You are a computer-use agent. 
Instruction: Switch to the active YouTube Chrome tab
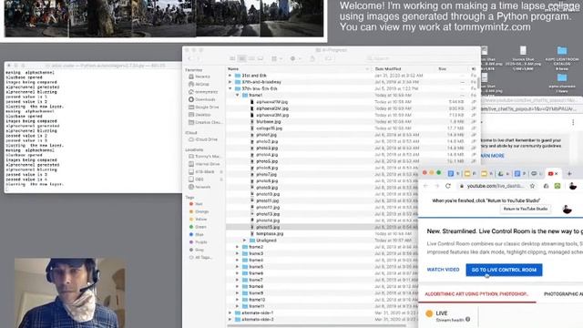[x=553, y=173]
